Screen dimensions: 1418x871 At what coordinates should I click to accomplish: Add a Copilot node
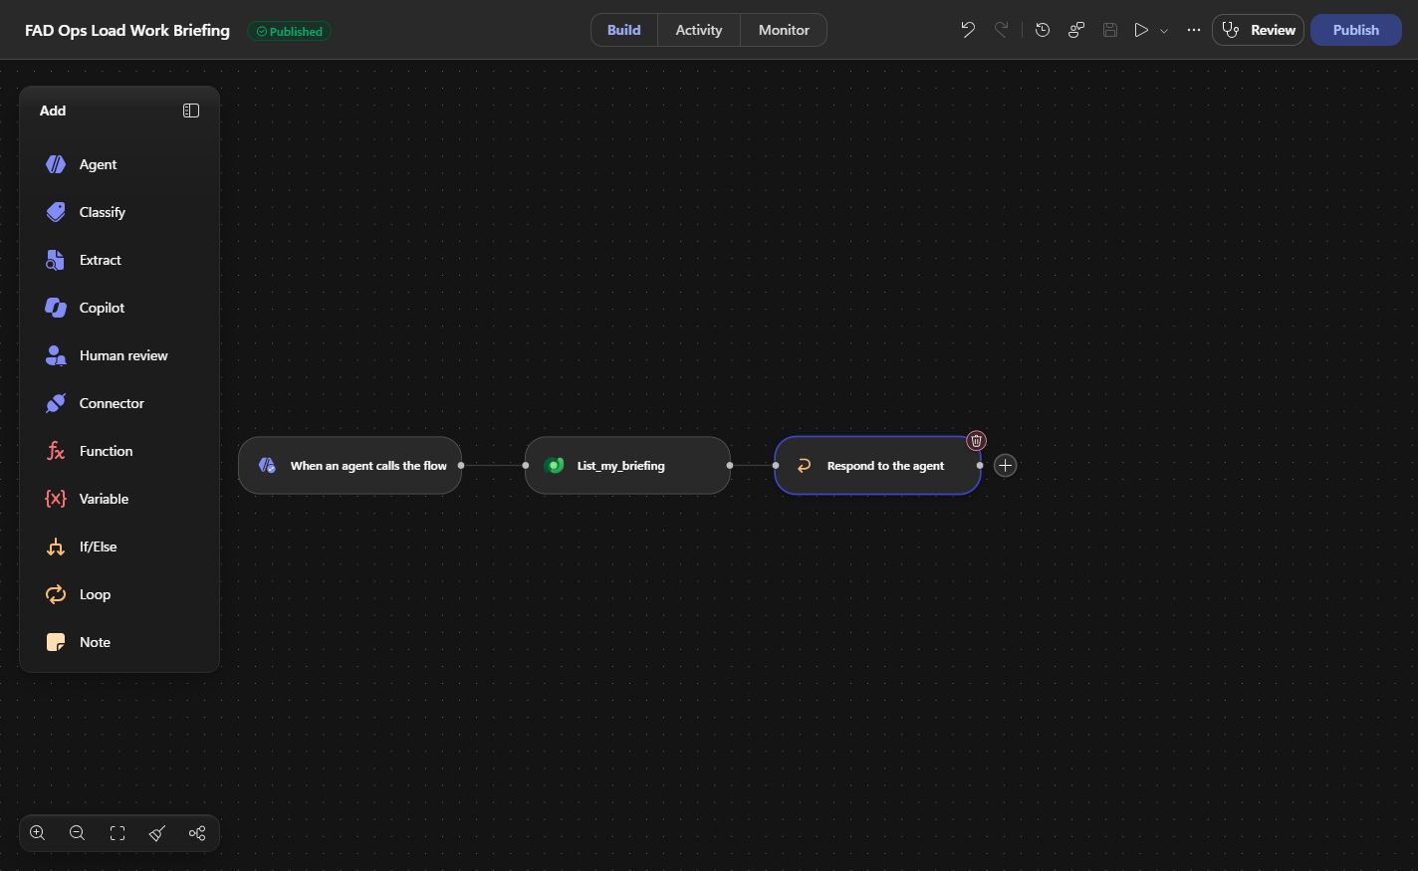pyautogui.click(x=119, y=308)
